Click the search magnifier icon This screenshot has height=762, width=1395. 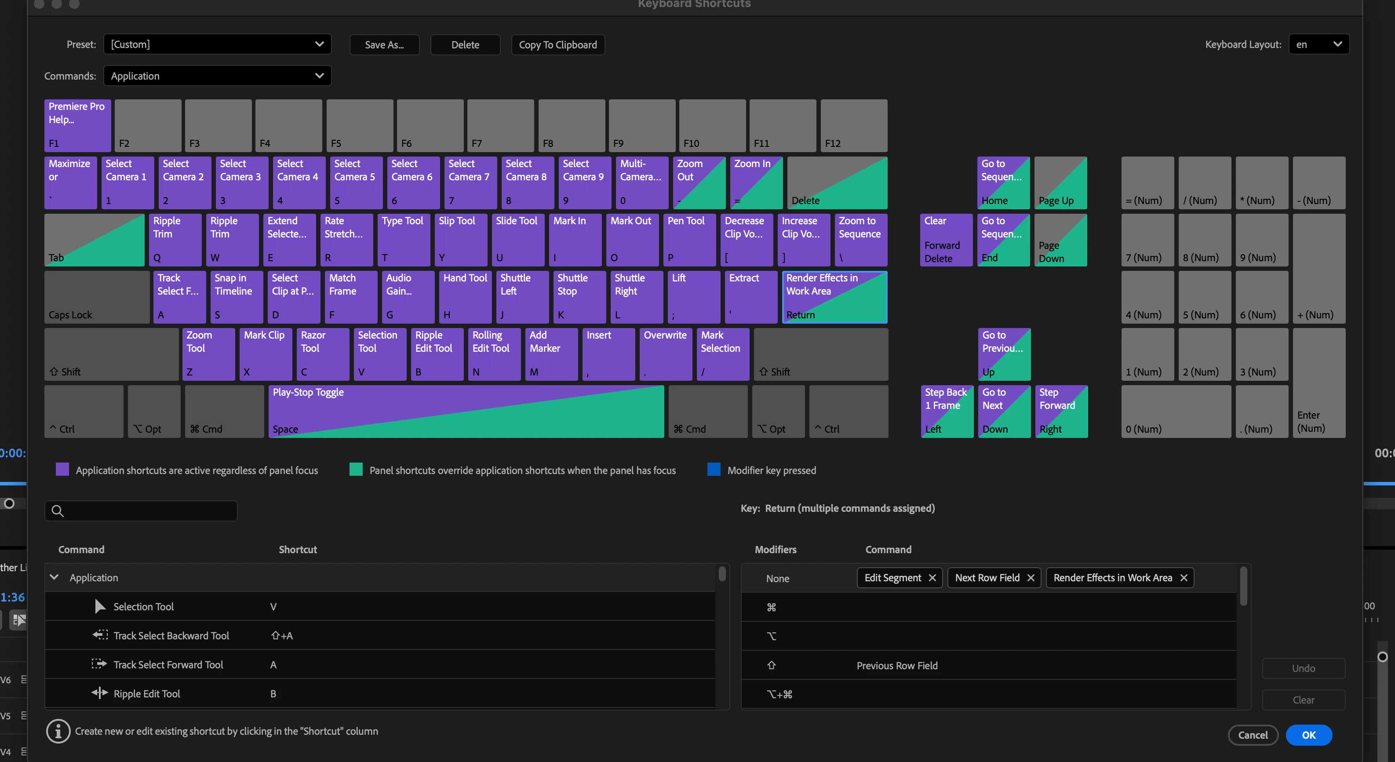pos(58,510)
